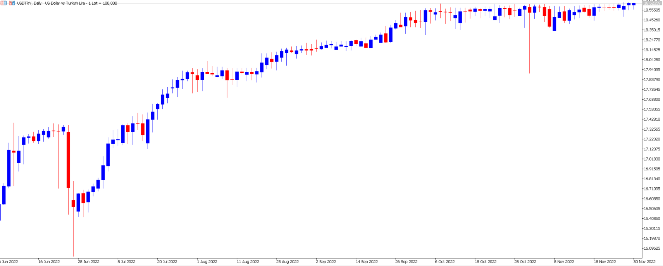Viewport: 663px width, 266px height.
Task: Click the 18.55505 price axis label
Action: pyautogui.click(x=651, y=10)
